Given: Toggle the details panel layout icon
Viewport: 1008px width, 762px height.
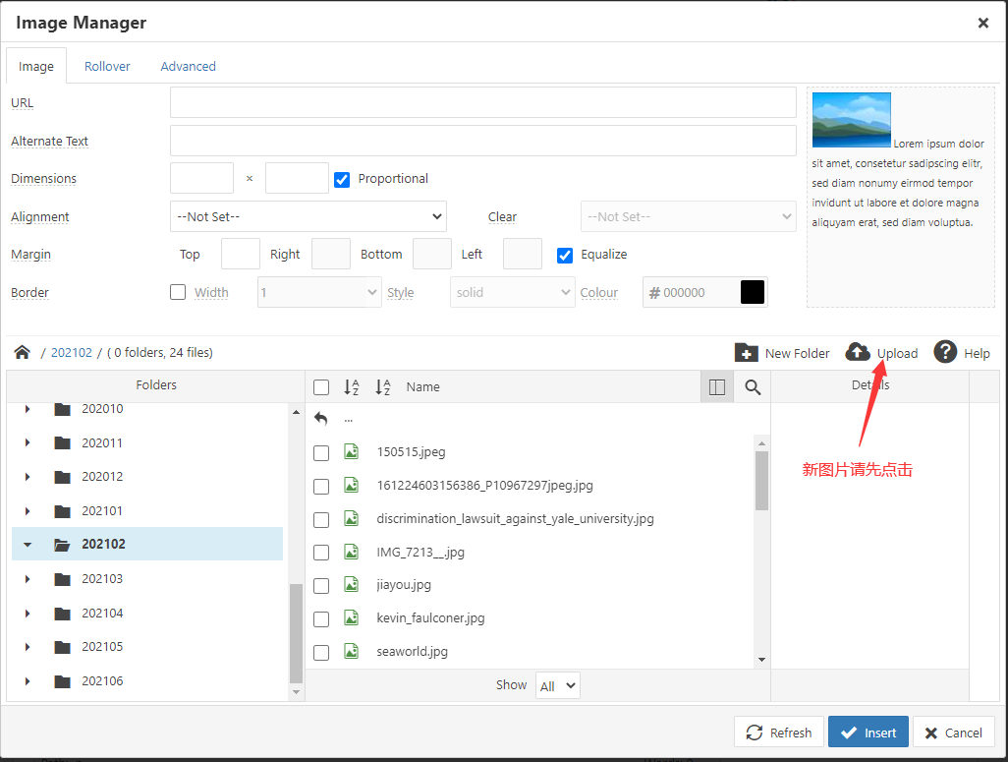Looking at the screenshot, I should click(717, 387).
